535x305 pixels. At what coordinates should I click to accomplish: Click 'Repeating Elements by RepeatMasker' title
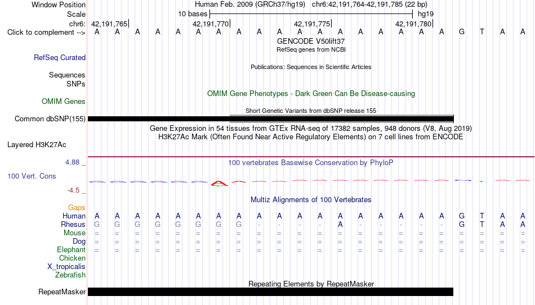tap(311, 284)
